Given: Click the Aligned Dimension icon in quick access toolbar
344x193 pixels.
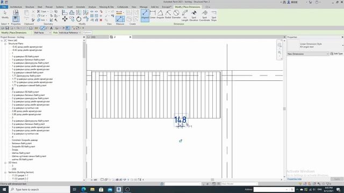Looking at the screenshot, I should [42, 28].
